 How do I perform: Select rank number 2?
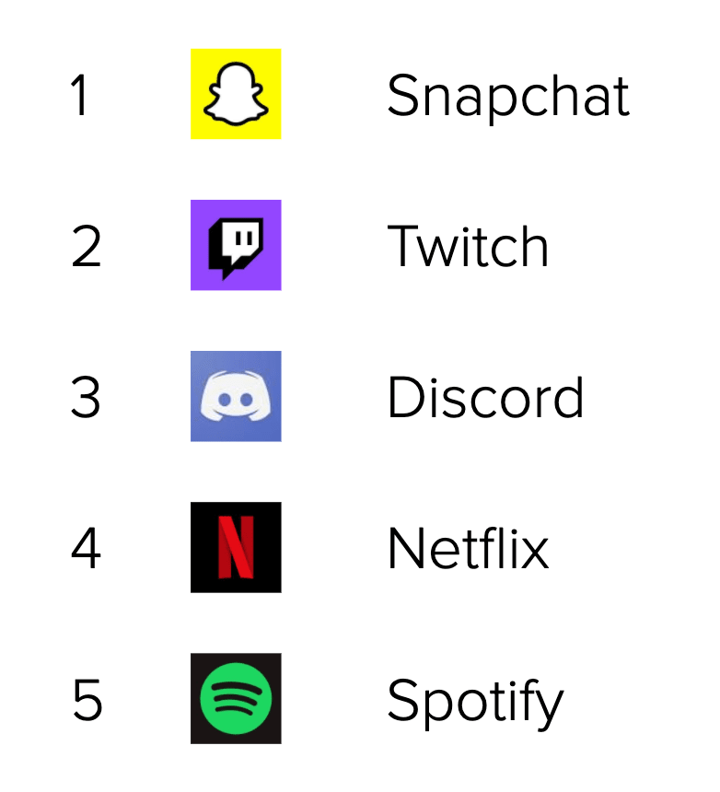[x=86, y=246]
